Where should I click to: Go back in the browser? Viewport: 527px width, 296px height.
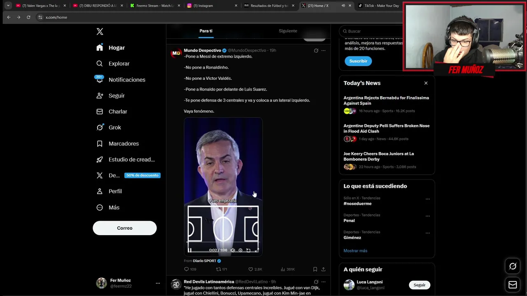click(9, 17)
